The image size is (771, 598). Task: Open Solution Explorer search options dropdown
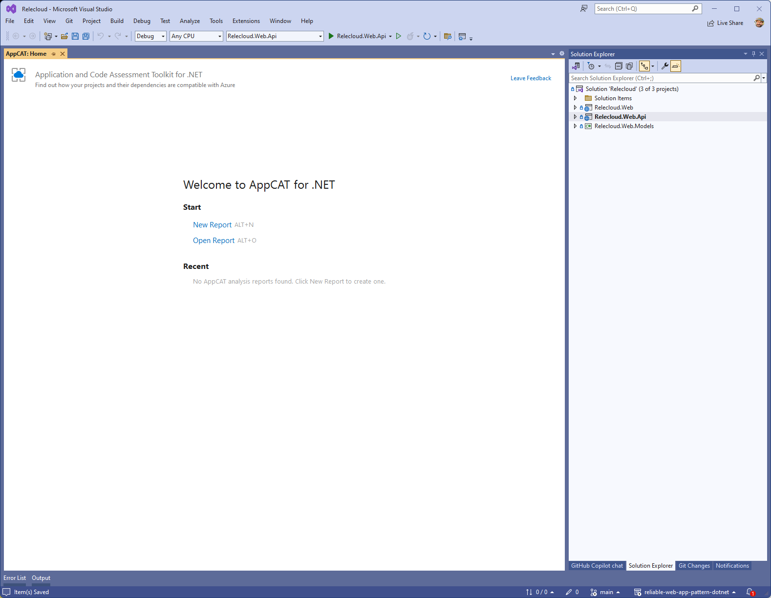(764, 78)
